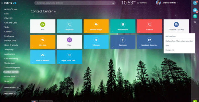199x102 pixels.
Task: Click the Facebook Lead Ads icon
Action: tap(176, 24)
